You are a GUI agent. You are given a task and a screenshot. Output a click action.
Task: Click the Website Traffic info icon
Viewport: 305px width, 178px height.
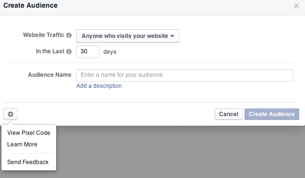click(69, 35)
